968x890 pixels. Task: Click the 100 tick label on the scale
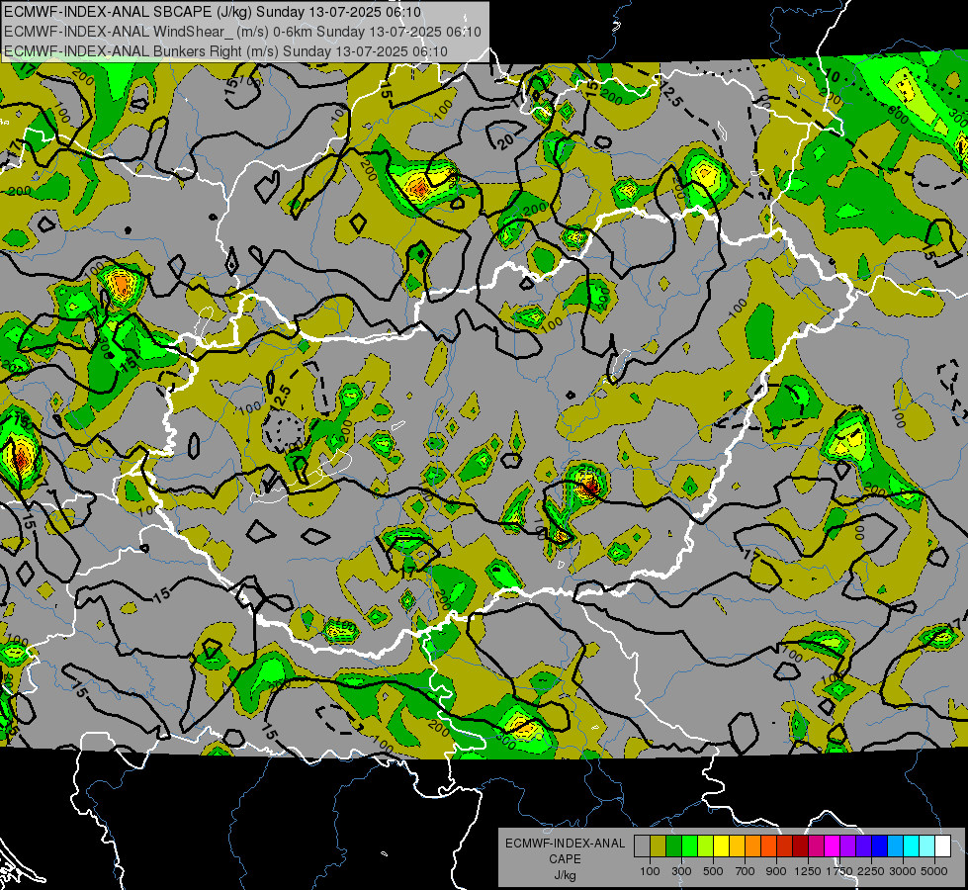pos(650,871)
